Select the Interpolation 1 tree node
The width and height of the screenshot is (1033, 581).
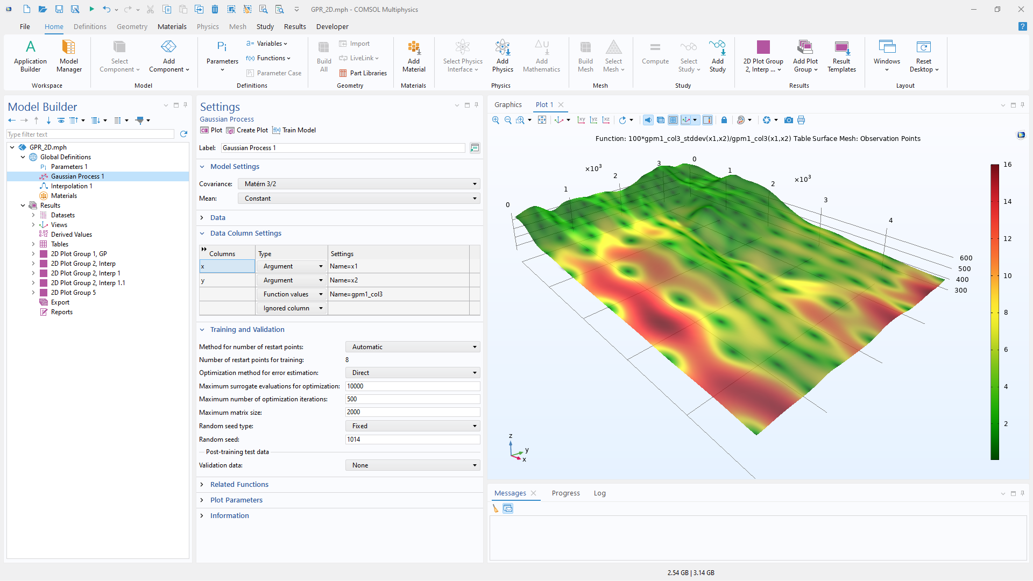point(72,186)
